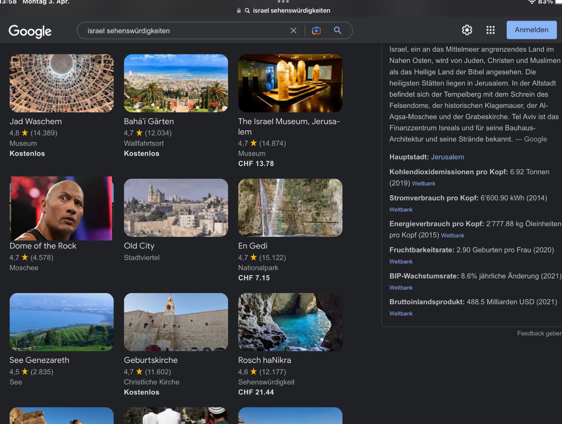Click the Jerusalem capital link
Screen dimensions: 562x424
447,157
